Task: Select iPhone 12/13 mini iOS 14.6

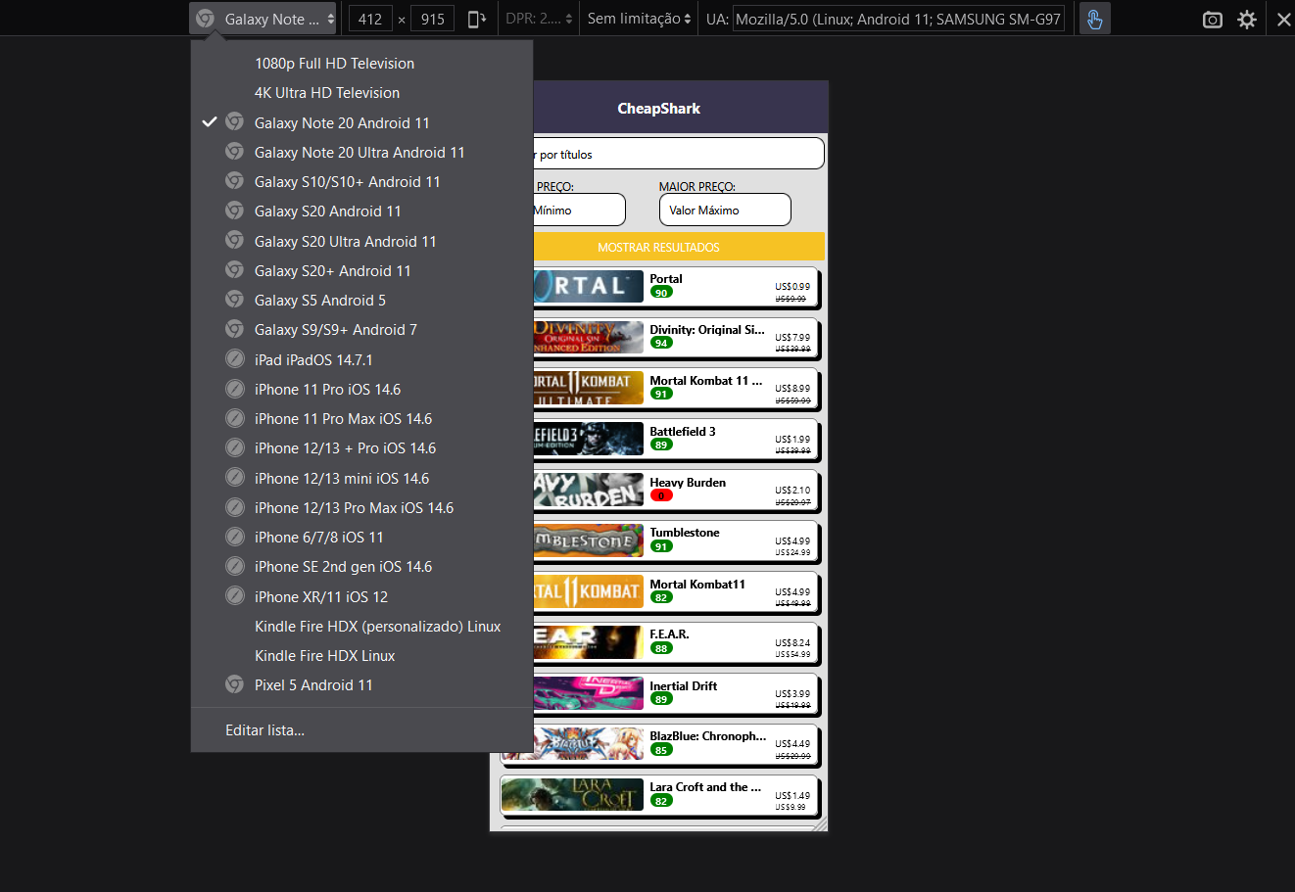Action: [x=361, y=479]
